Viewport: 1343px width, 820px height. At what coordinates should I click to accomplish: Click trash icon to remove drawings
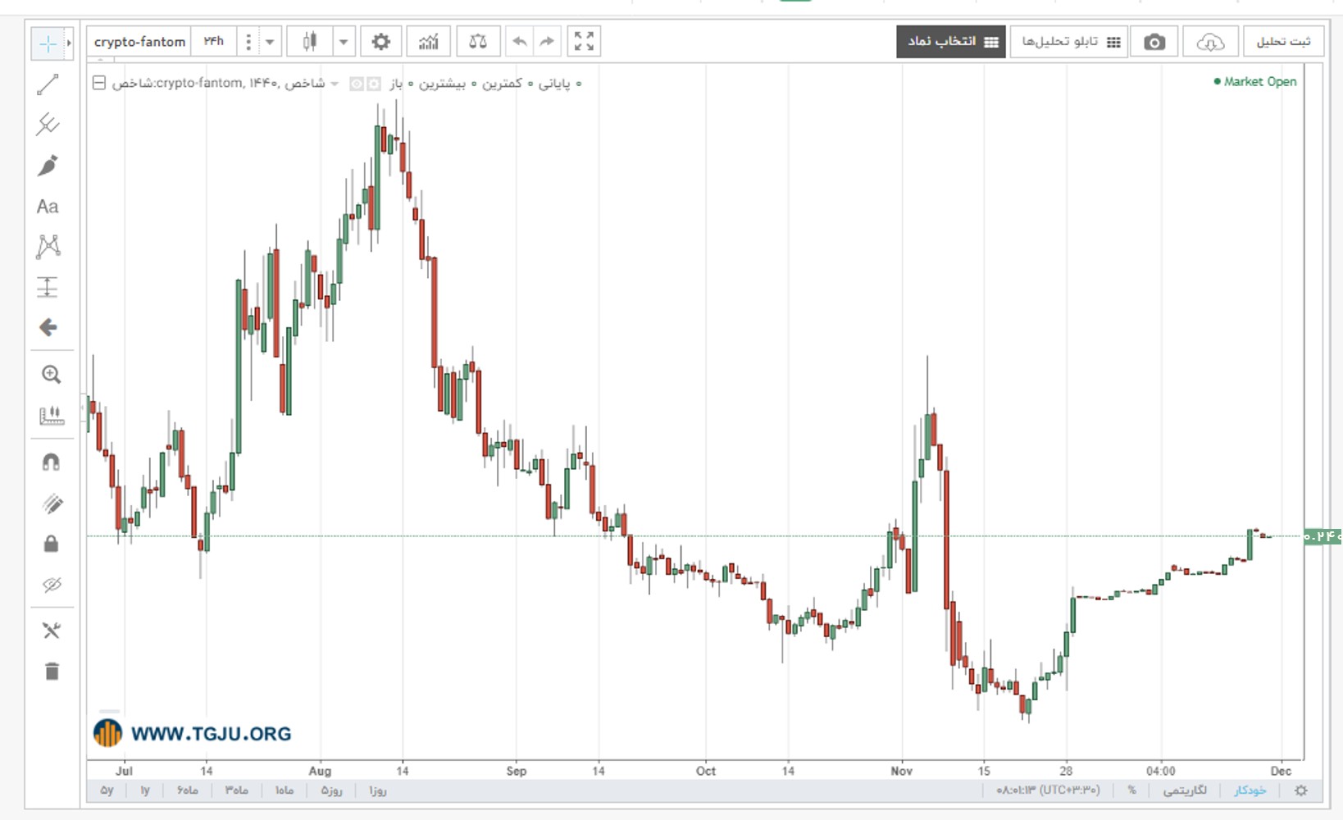pyautogui.click(x=52, y=671)
